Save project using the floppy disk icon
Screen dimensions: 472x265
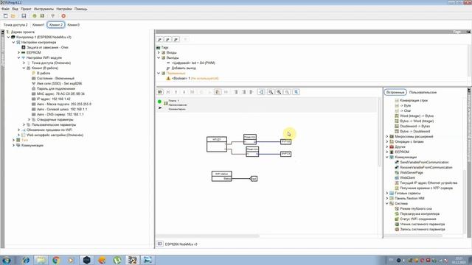point(24,16)
